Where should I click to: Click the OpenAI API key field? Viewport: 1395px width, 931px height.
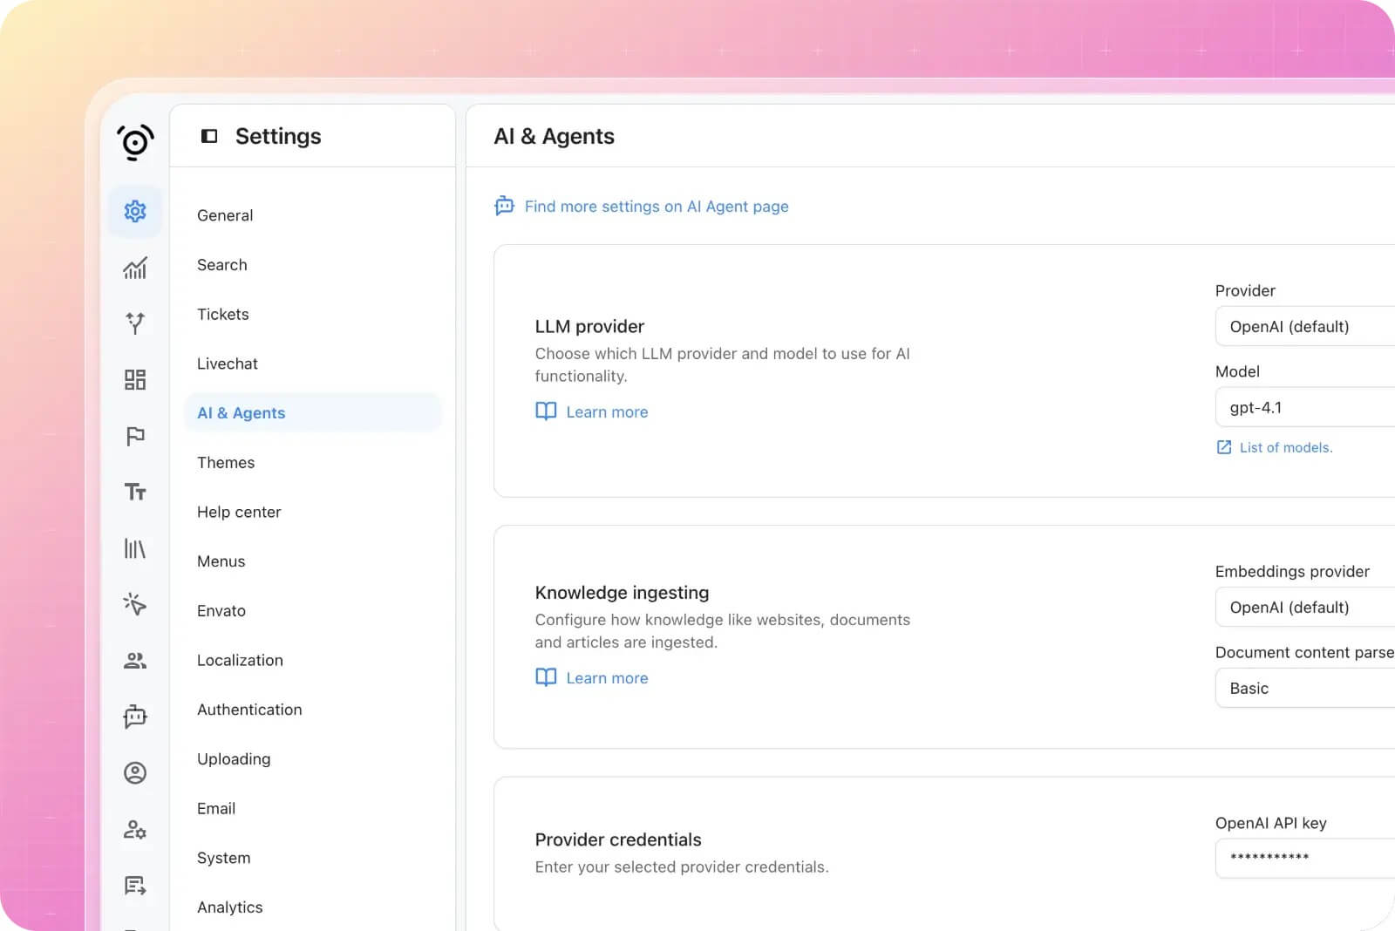[x=1304, y=858]
